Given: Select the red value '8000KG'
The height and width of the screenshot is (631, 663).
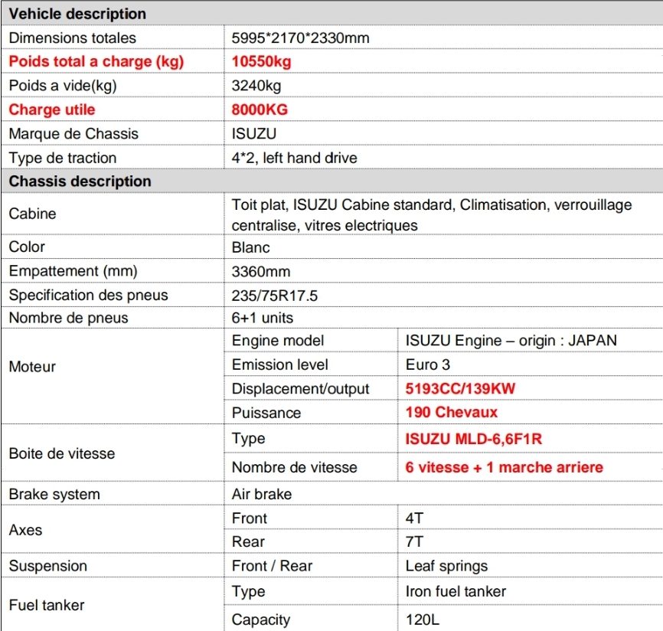Looking at the screenshot, I should pos(260,110).
